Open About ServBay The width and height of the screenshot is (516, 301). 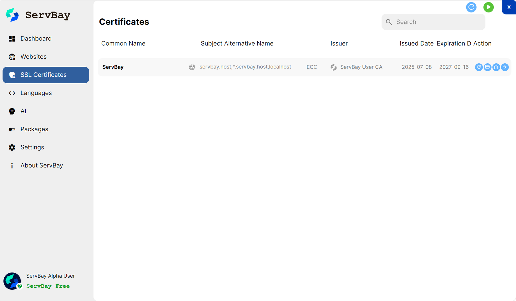tap(42, 165)
